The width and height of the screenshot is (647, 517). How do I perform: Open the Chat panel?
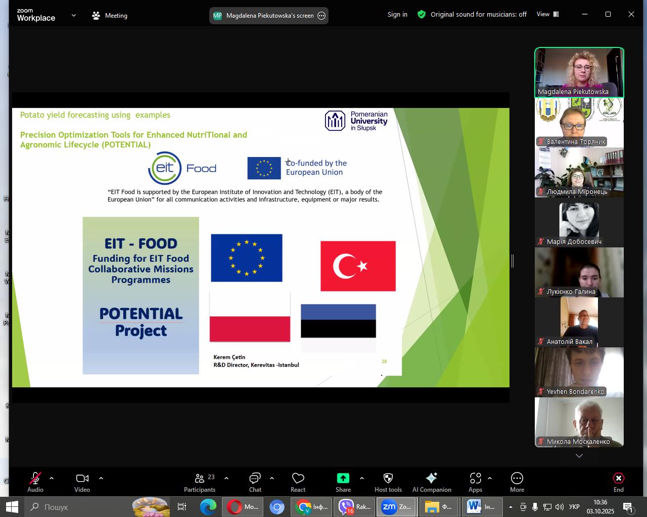point(255,482)
